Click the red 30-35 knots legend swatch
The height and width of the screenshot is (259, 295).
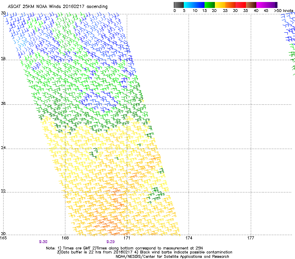(241, 5)
